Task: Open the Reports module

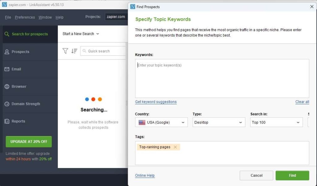Action: 17,121
